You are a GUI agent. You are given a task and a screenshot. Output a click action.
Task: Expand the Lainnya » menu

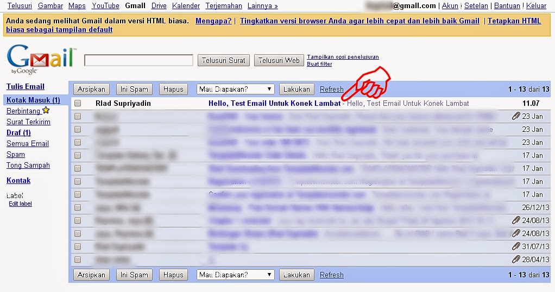click(x=263, y=5)
